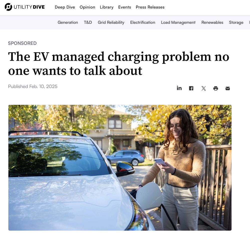Email the article via envelope icon
Viewport: 250px width, 234px height.
(228, 88)
